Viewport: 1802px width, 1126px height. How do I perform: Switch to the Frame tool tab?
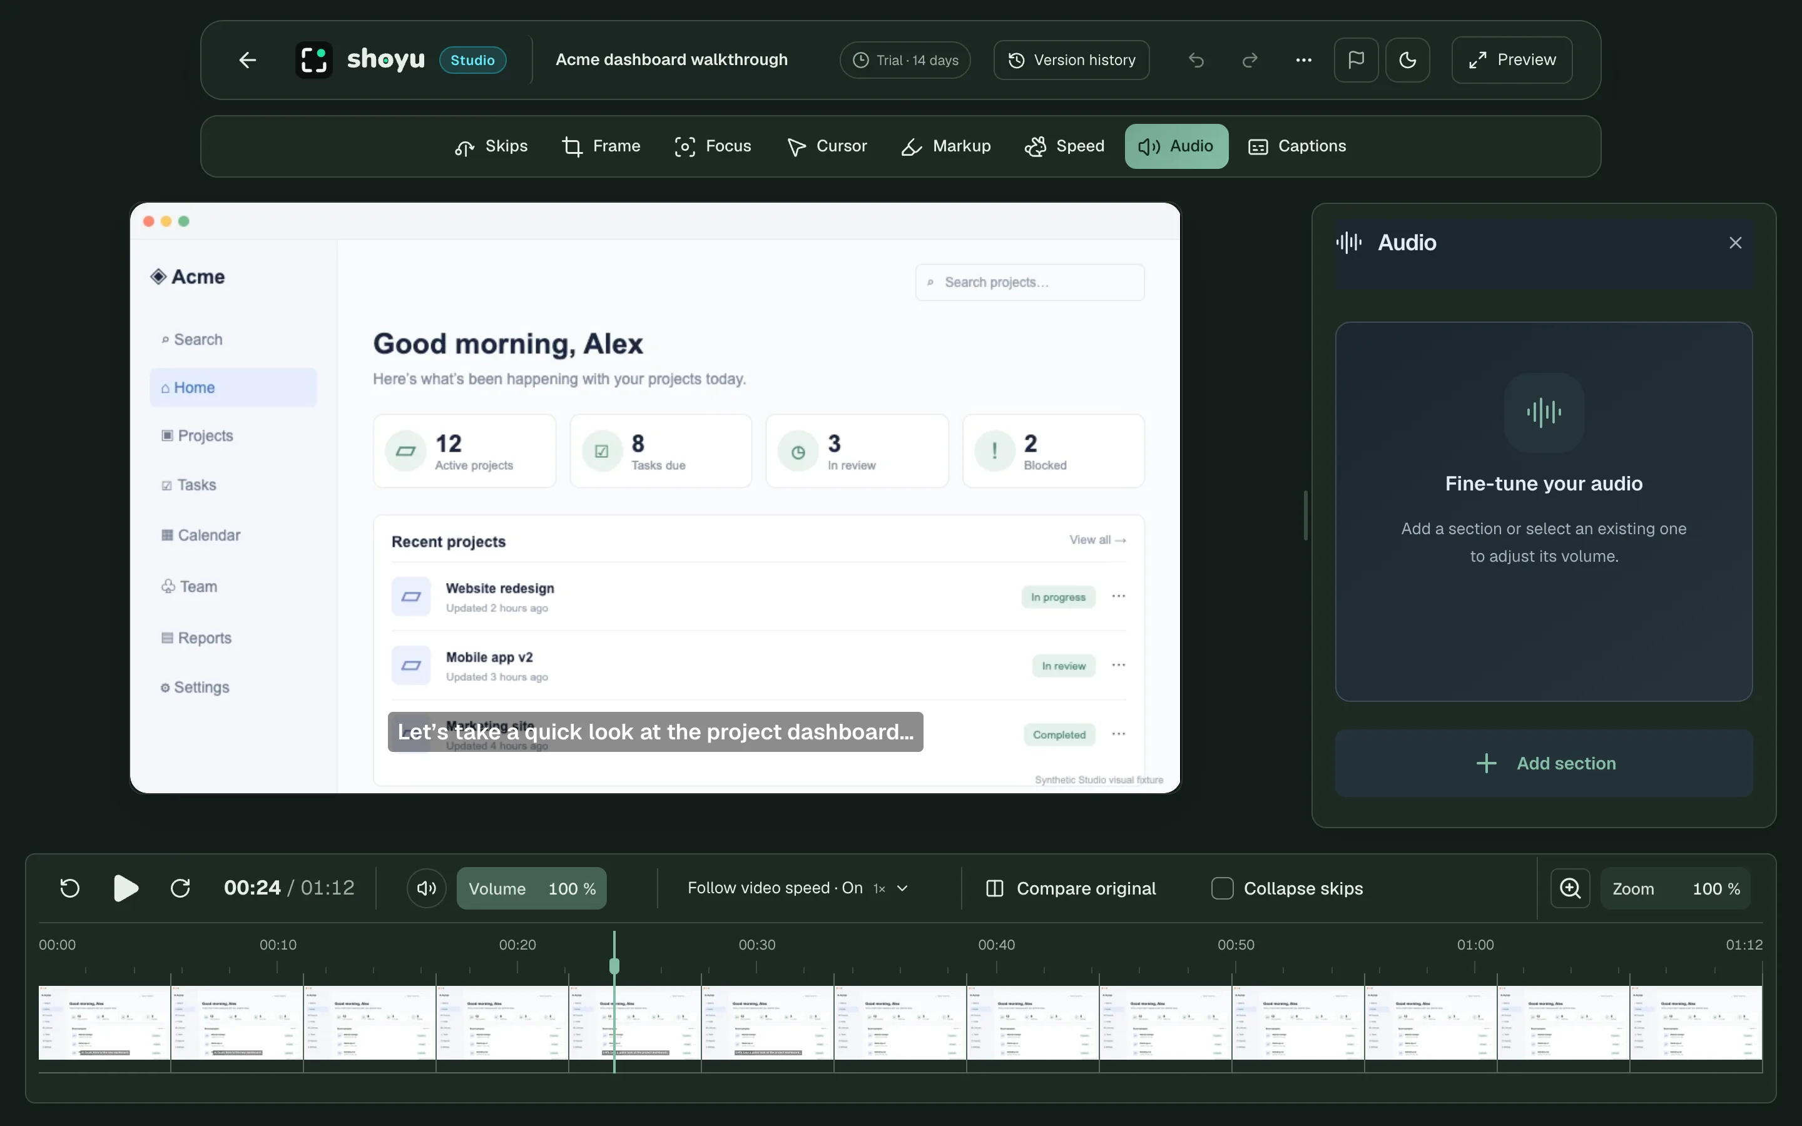click(x=601, y=146)
